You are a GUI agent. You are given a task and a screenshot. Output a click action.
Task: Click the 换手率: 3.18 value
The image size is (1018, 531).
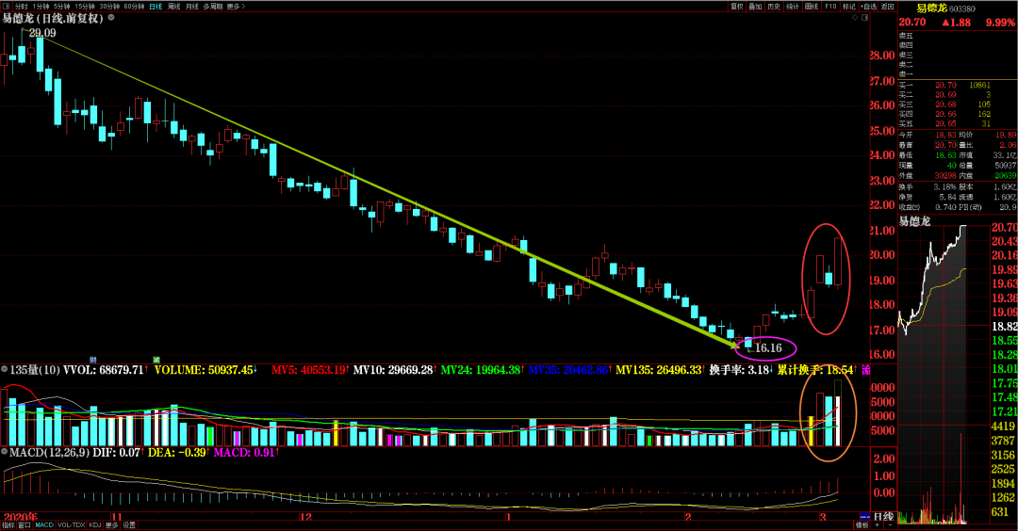click(x=740, y=370)
